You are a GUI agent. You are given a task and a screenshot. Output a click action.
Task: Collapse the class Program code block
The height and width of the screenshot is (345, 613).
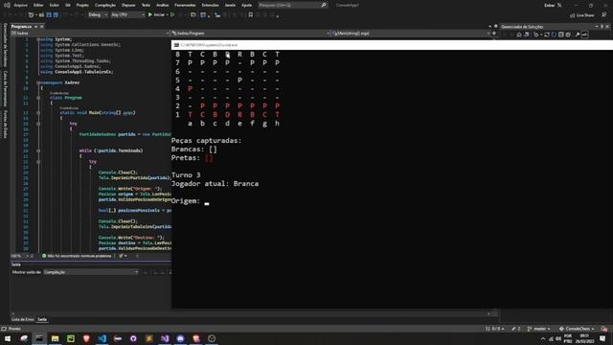(x=38, y=98)
